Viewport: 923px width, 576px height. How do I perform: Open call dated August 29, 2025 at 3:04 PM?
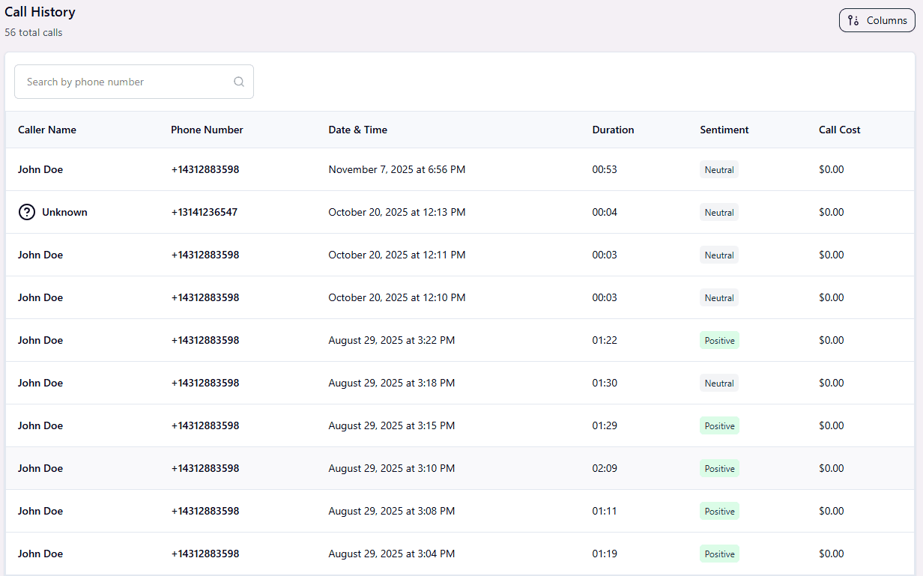click(x=459, y=554)
